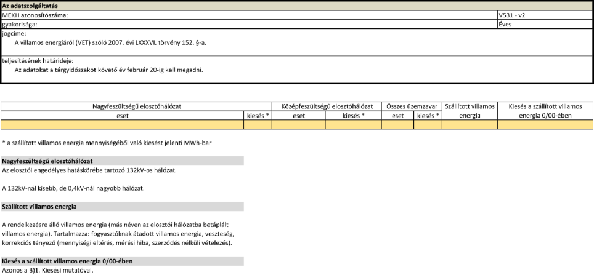Click the 'Nagyfeszültségű elosztóhálózat' table column header

(137, 106)
